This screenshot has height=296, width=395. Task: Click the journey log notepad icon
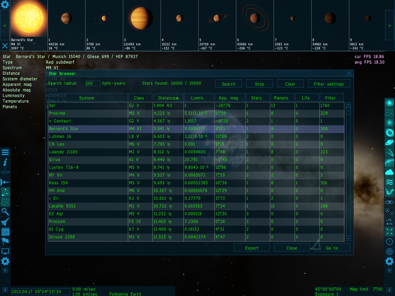(x=5, y=231)
